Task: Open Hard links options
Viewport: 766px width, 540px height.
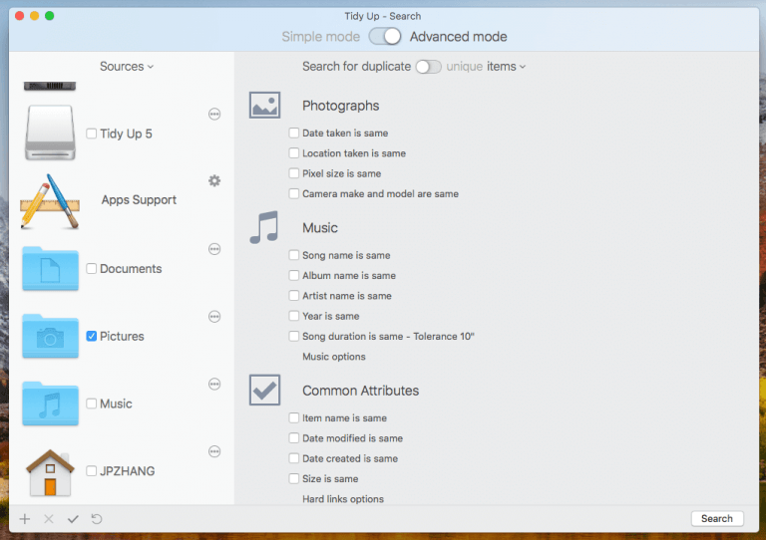Action: [x=343, y=499]
